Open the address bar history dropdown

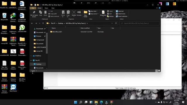[112, 23]
